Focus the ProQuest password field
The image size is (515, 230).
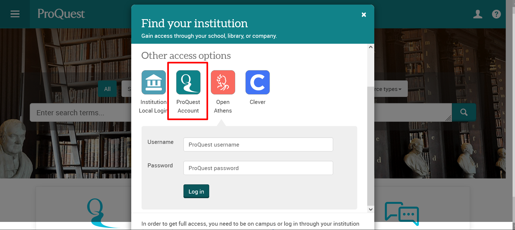258,168
